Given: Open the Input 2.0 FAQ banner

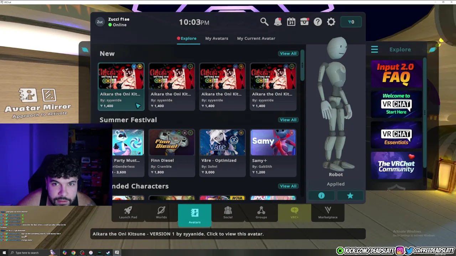Looking at the screenshot, I should [x=396, y=74].
